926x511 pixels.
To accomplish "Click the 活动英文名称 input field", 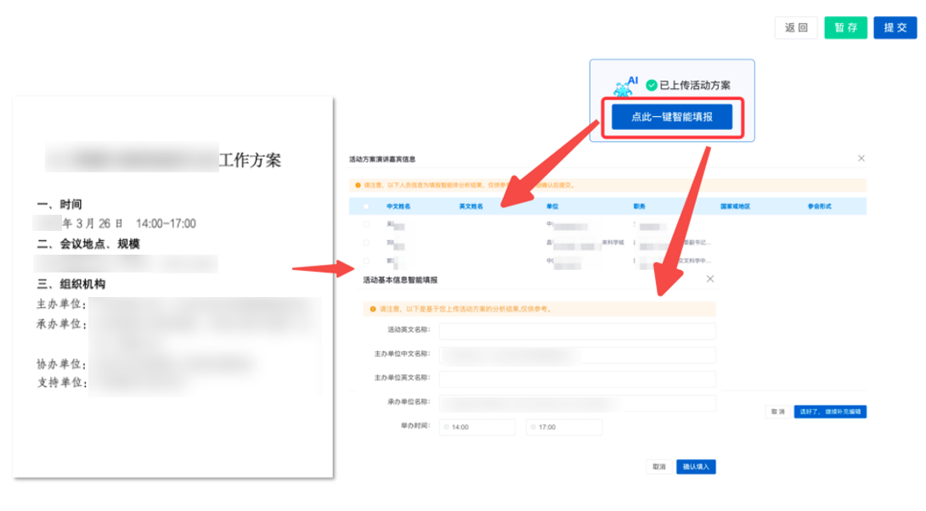I will [578, 331].
